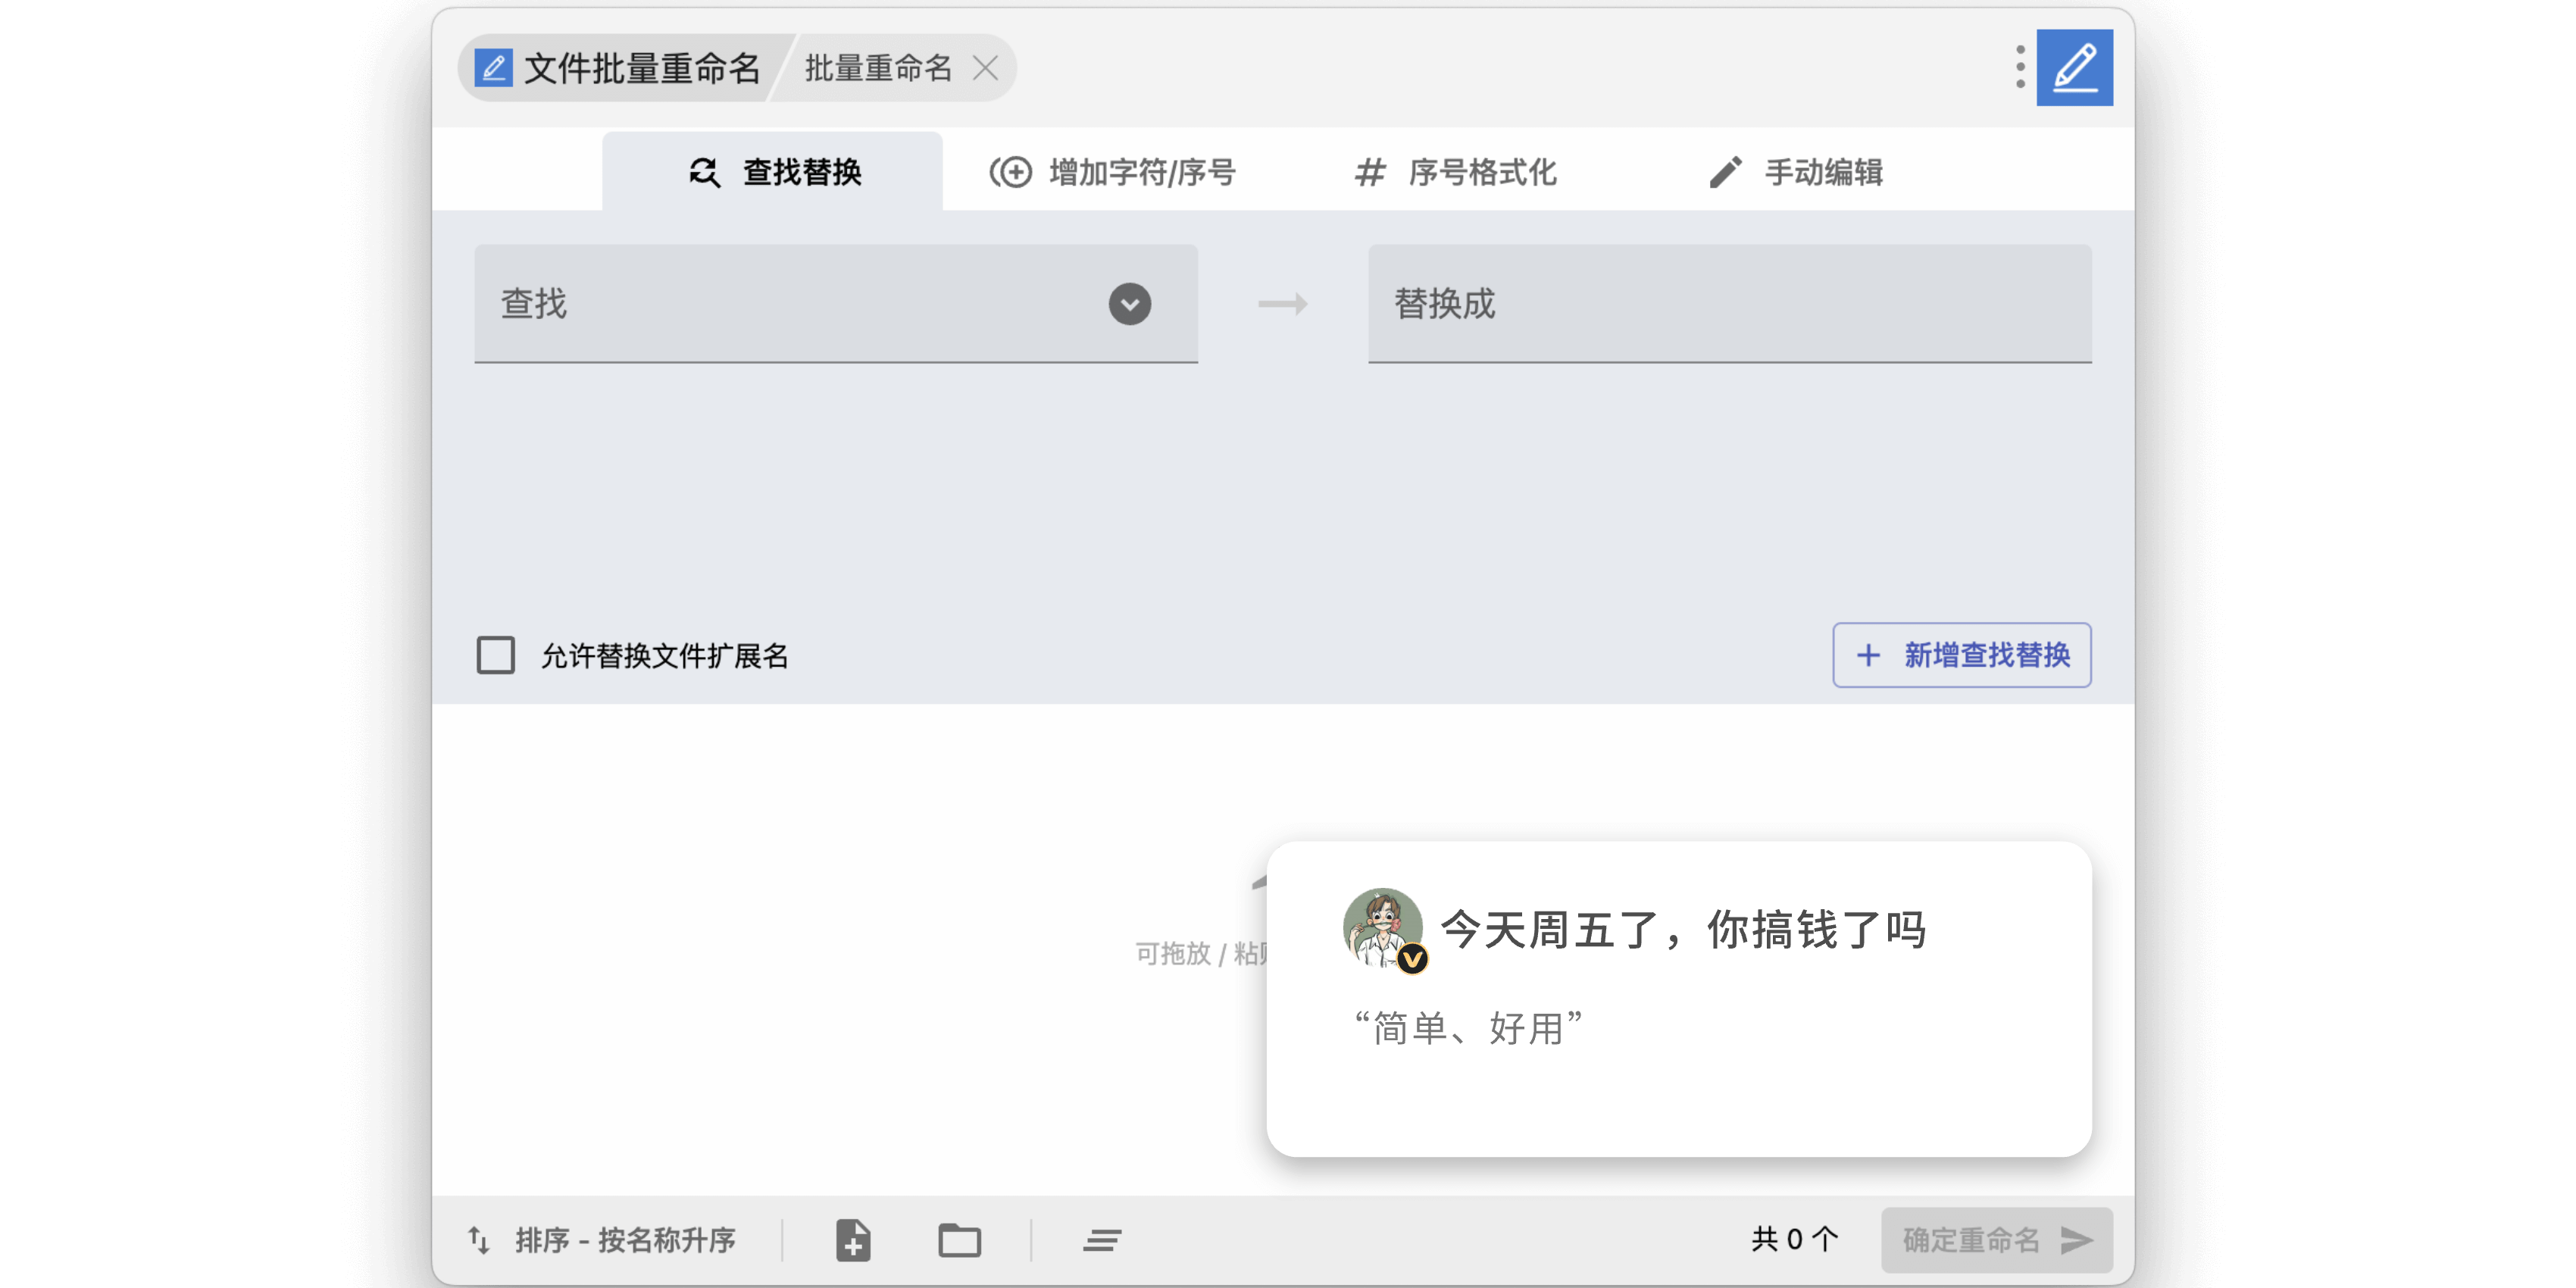
Task: Enable 允许替换文件扩展名 checkbox
Action: [x=496, y=655]
